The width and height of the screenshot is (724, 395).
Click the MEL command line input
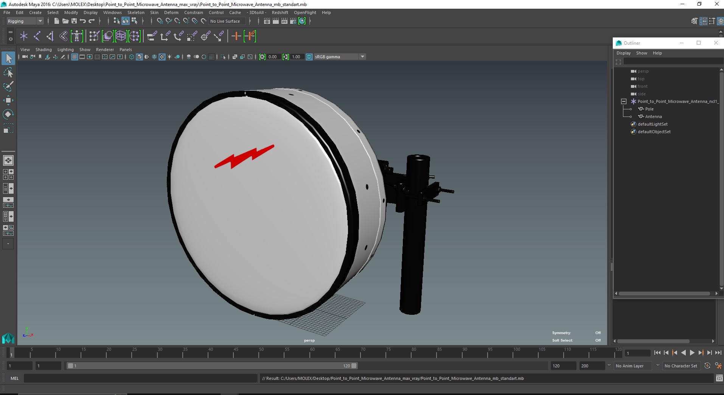[140, 378]
